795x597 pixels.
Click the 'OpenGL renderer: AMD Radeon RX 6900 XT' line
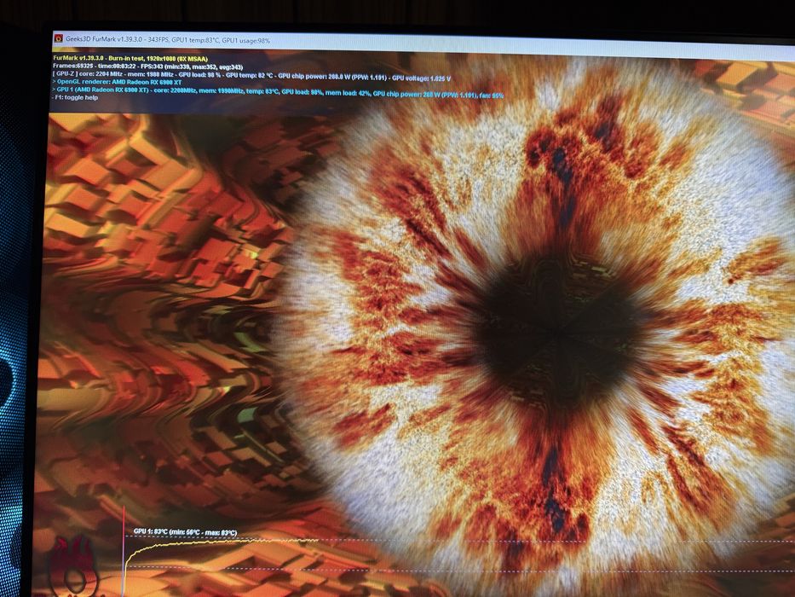coord(117,82)
